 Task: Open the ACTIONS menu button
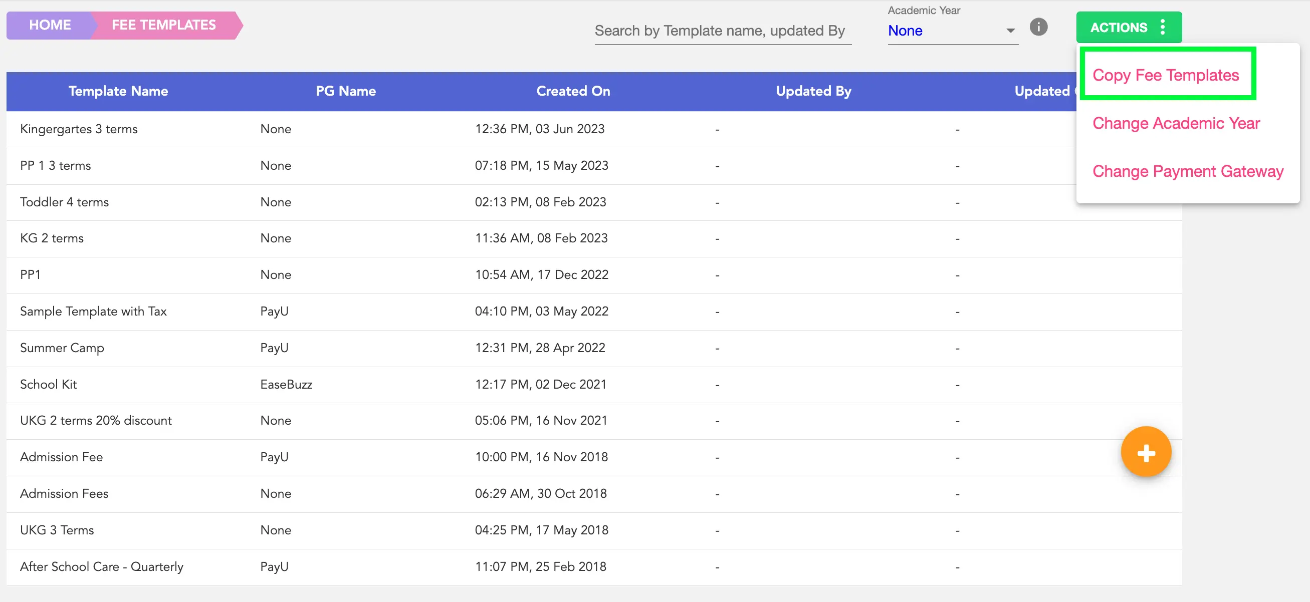[x=1129, y=27]
